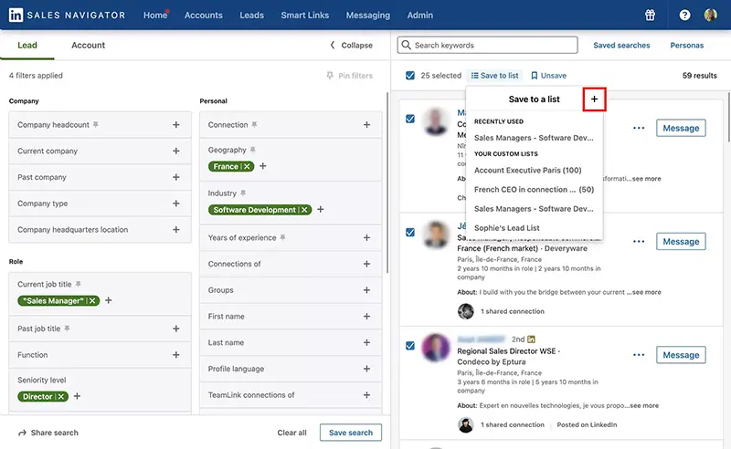Uncheck the Regional Sales Director lead's checkbox

(x=409, y=346)
